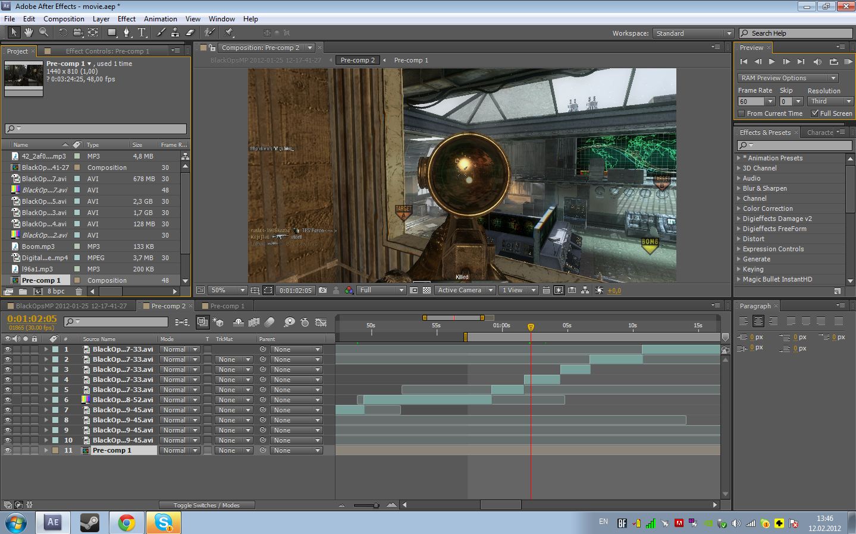Select Boom.mp3 in the Project panel
This screenshot has width=856, height=534.
pos(38,247)
